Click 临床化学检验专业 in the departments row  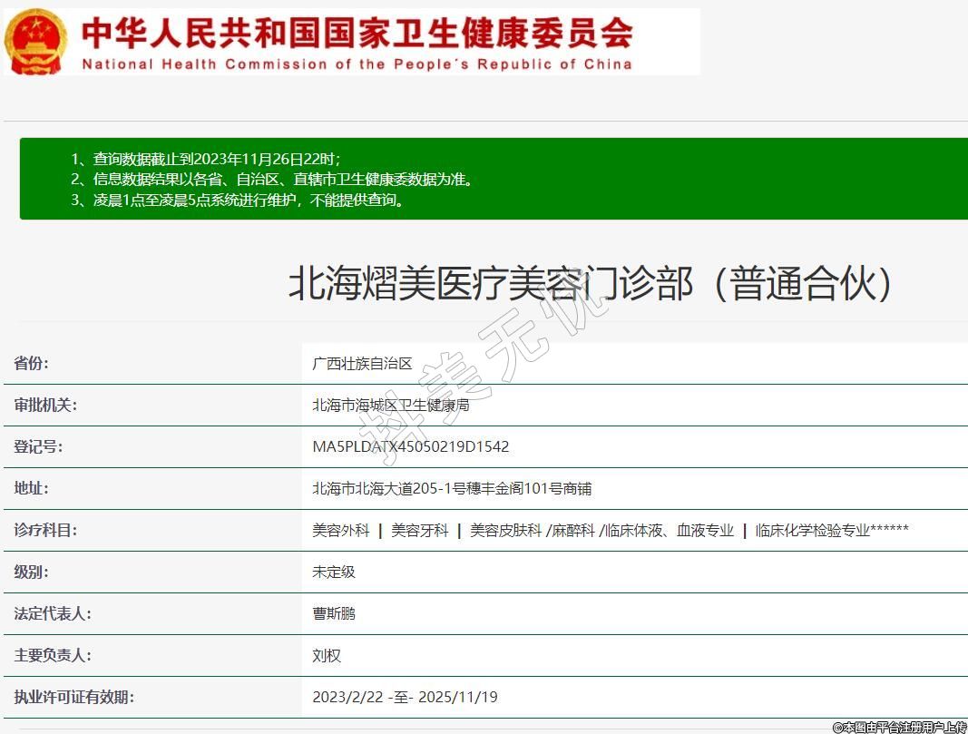pyautogui.click(x=813, y=531)
